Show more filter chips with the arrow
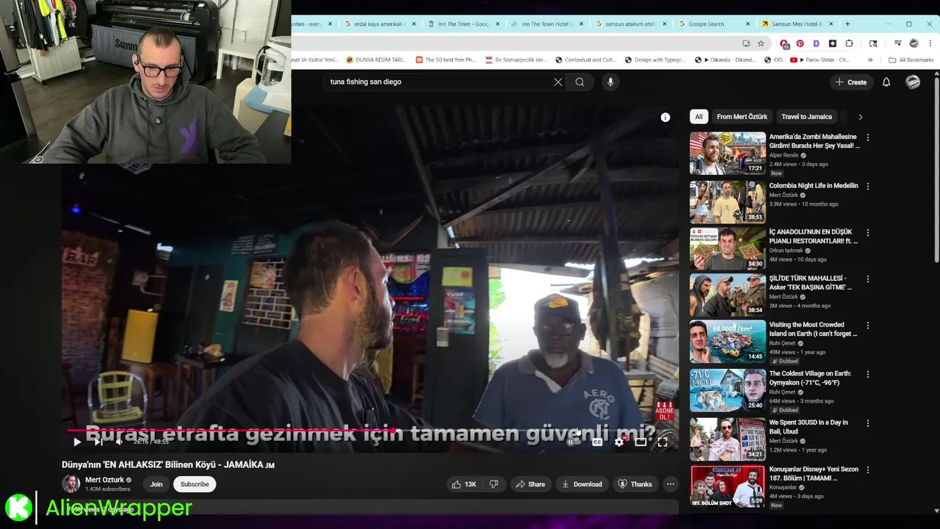 [x=861, y=117]
